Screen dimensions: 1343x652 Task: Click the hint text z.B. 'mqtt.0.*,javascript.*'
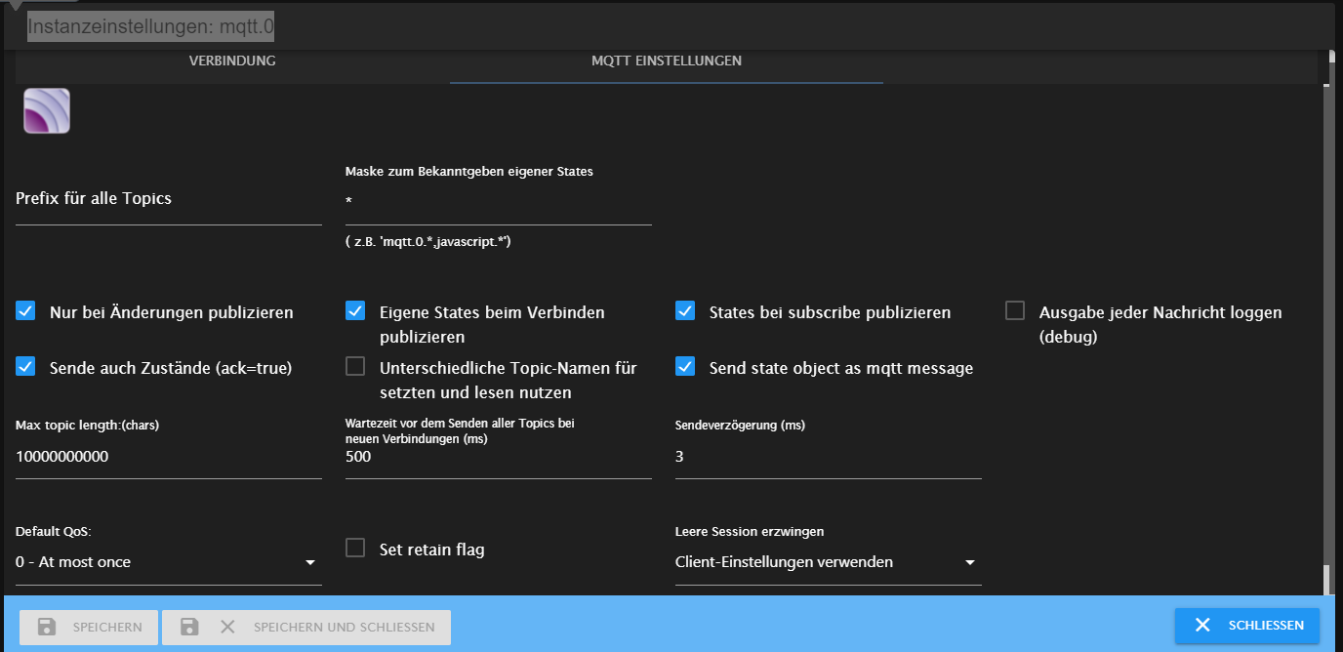(x=428, y=242)
